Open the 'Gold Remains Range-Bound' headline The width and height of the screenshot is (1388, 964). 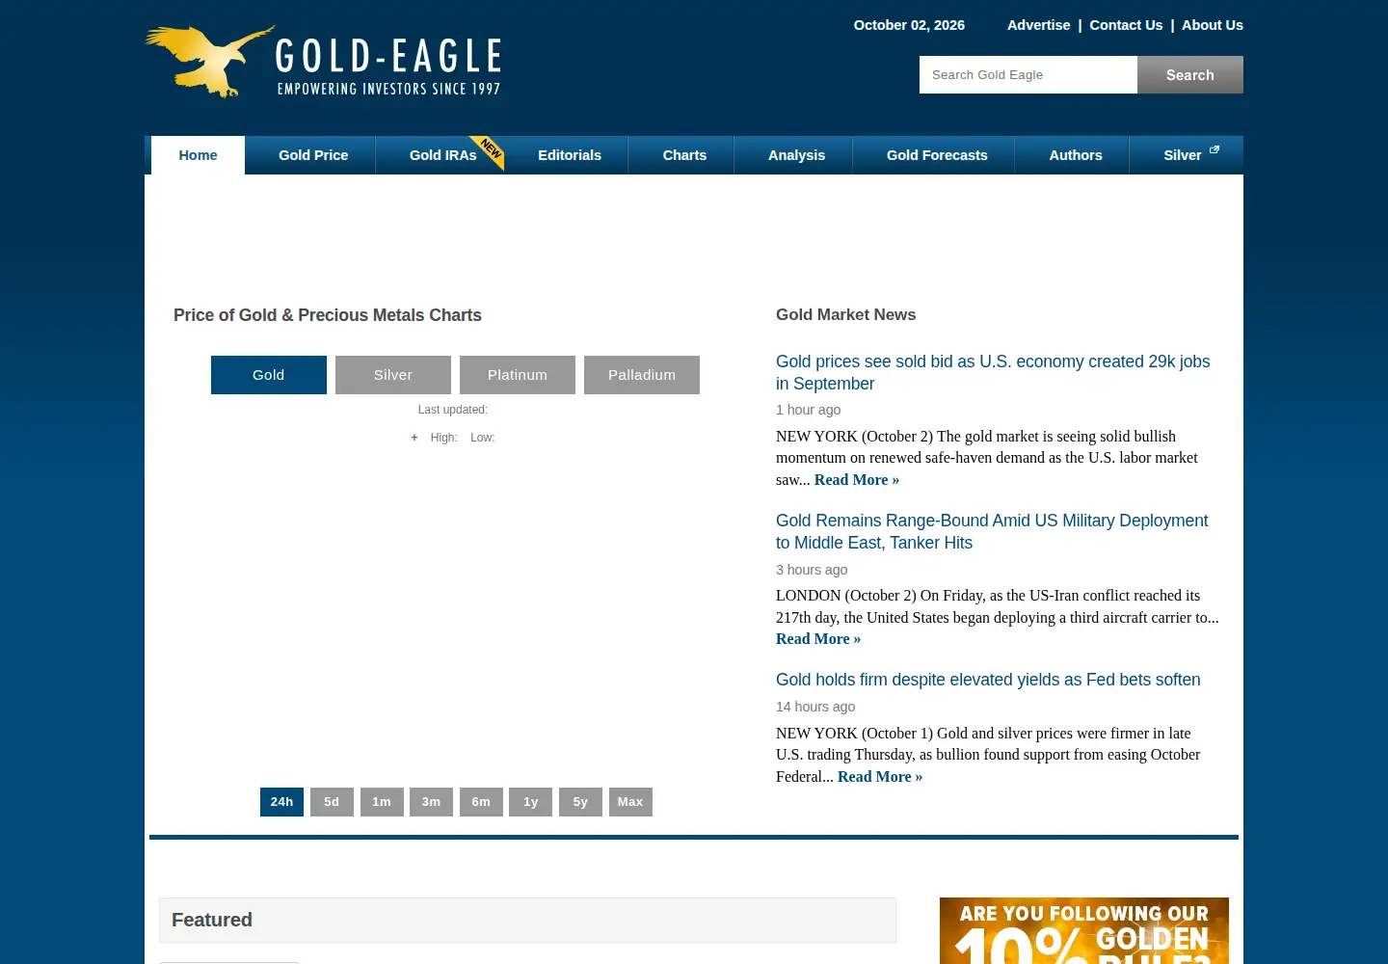[992, 531]
